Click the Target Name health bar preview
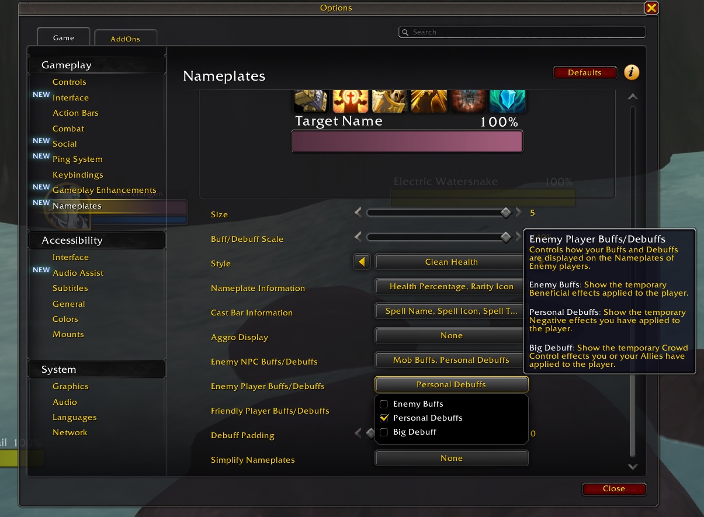The image size is (704, 517). pos(407,141)
